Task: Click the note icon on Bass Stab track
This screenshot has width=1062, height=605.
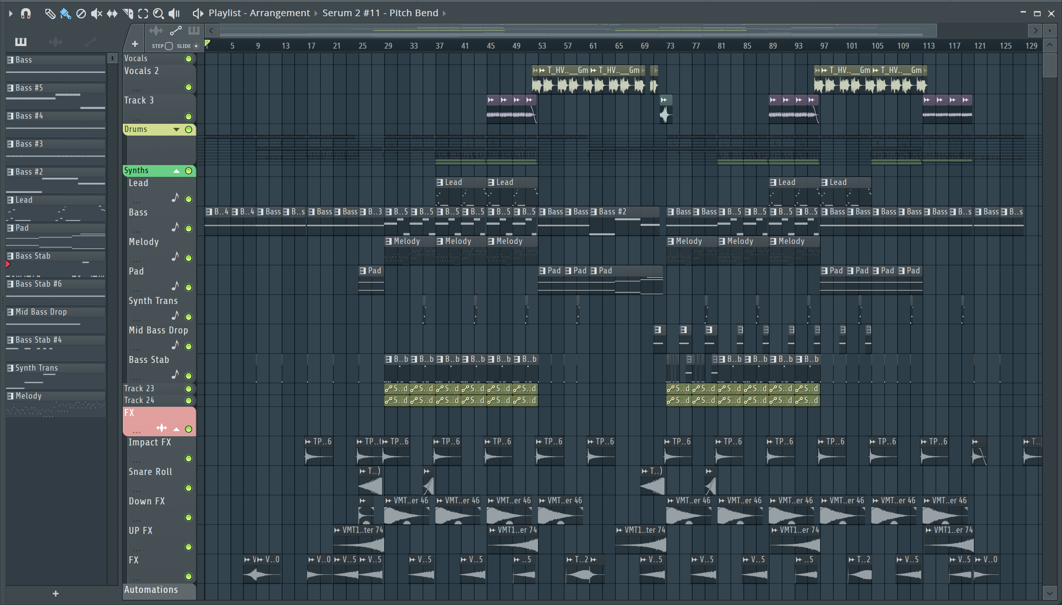Action: [x=175, y=374]
